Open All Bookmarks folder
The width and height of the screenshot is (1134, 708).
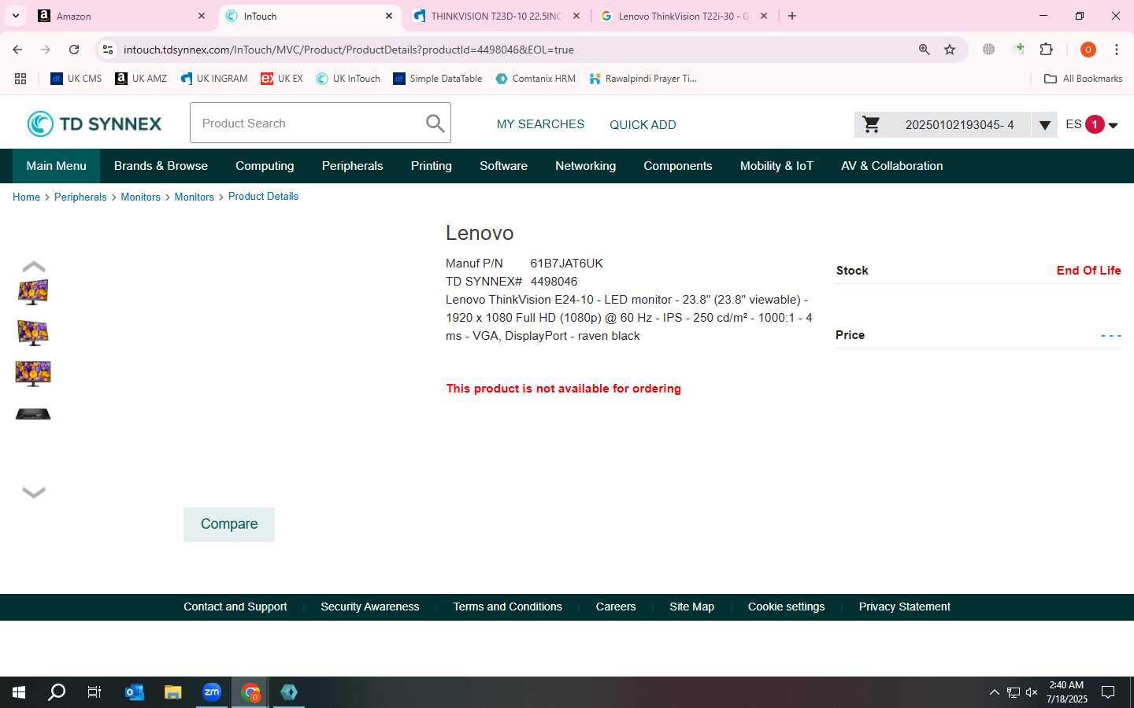coord(1083,79)
